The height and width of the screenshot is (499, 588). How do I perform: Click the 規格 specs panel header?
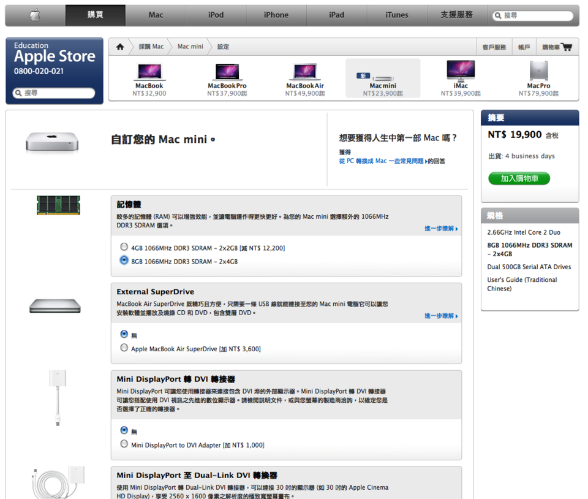(530, 216)
